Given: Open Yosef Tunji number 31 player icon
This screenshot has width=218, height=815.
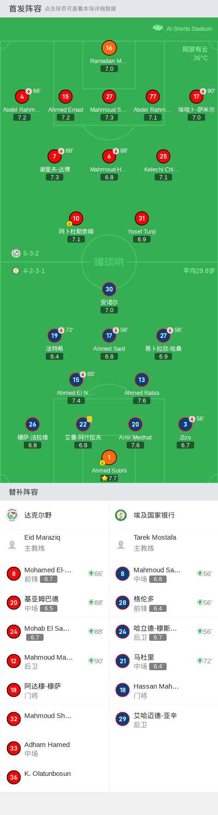Looking at the screenshot, I should tap(142, 218).
